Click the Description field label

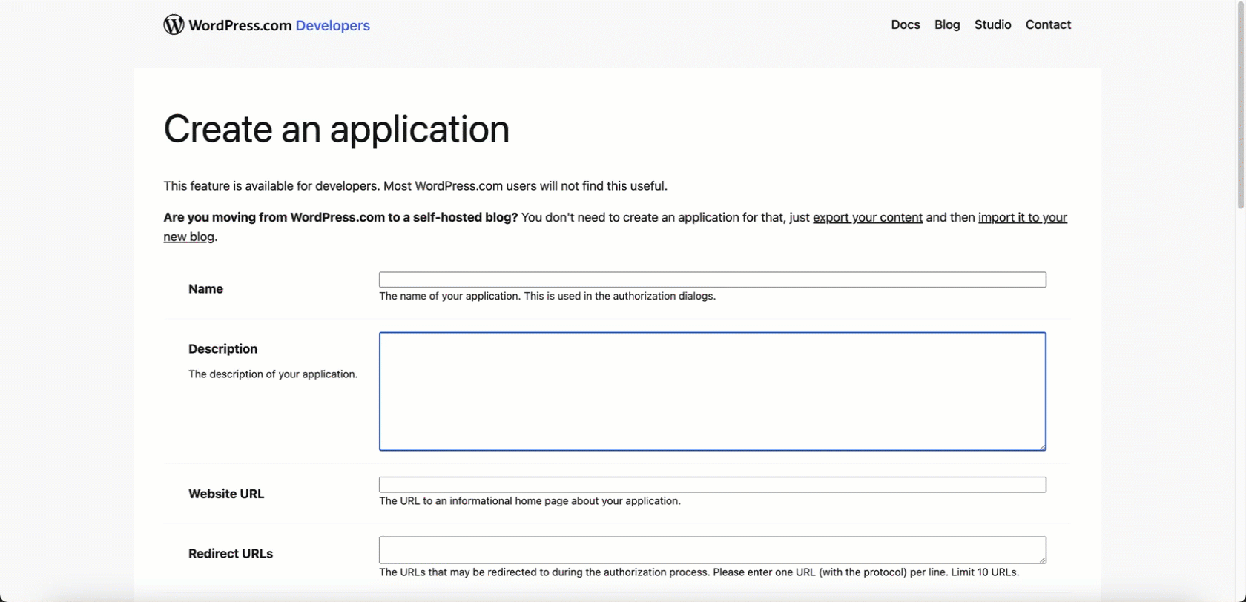(222, 349)
